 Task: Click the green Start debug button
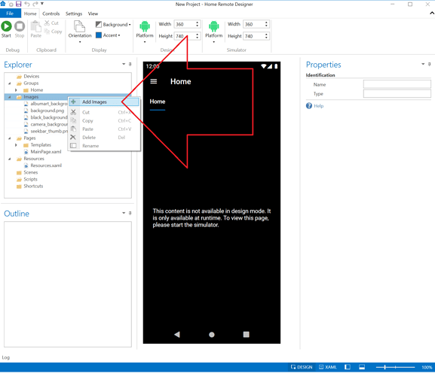[6, 26]
